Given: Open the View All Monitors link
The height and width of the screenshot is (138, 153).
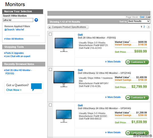Looking at the screenshot, I should 14,39.
